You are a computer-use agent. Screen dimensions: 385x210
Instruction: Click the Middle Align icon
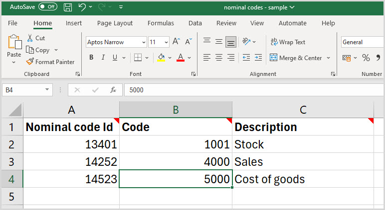[x=219, y=41]
